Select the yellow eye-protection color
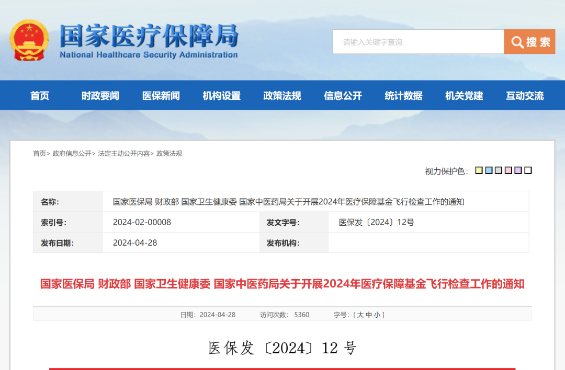The height and width of the screenshot is (370, 565). (479, 170)
